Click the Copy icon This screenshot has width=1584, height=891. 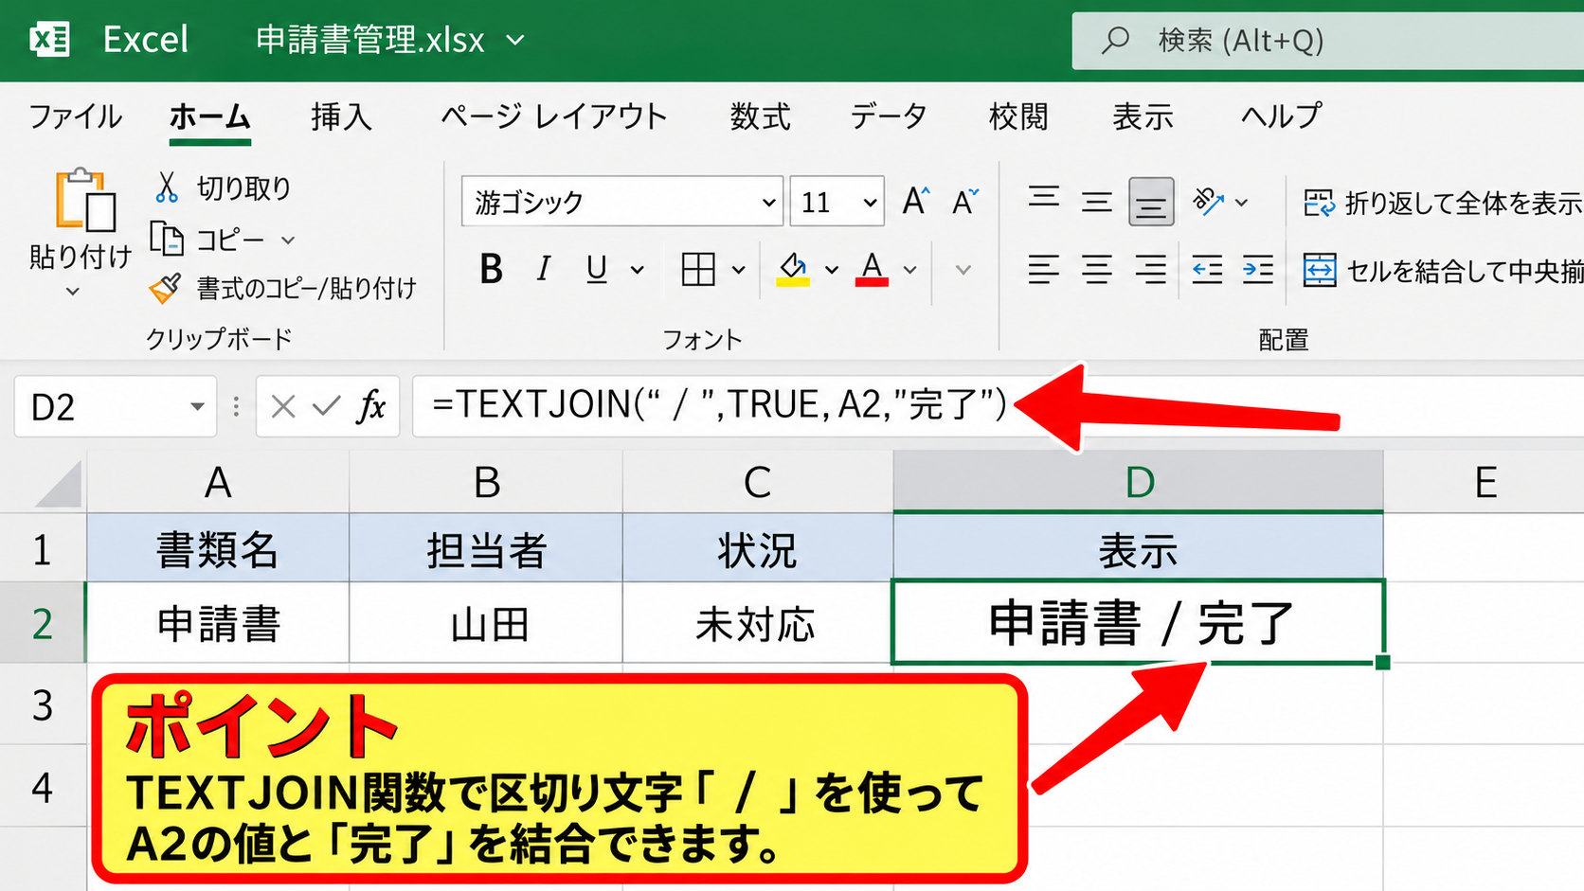(x=167, y=240)
